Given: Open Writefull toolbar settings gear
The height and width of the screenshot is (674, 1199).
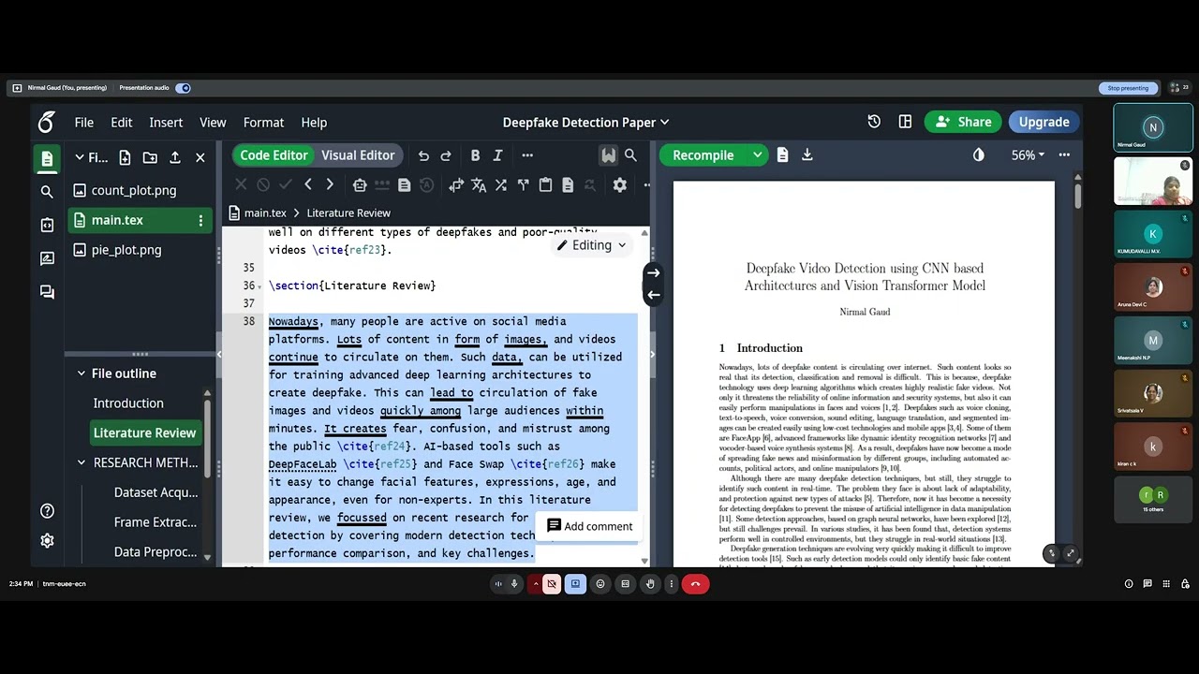Looking at the screenshot, I should [619, 185].
